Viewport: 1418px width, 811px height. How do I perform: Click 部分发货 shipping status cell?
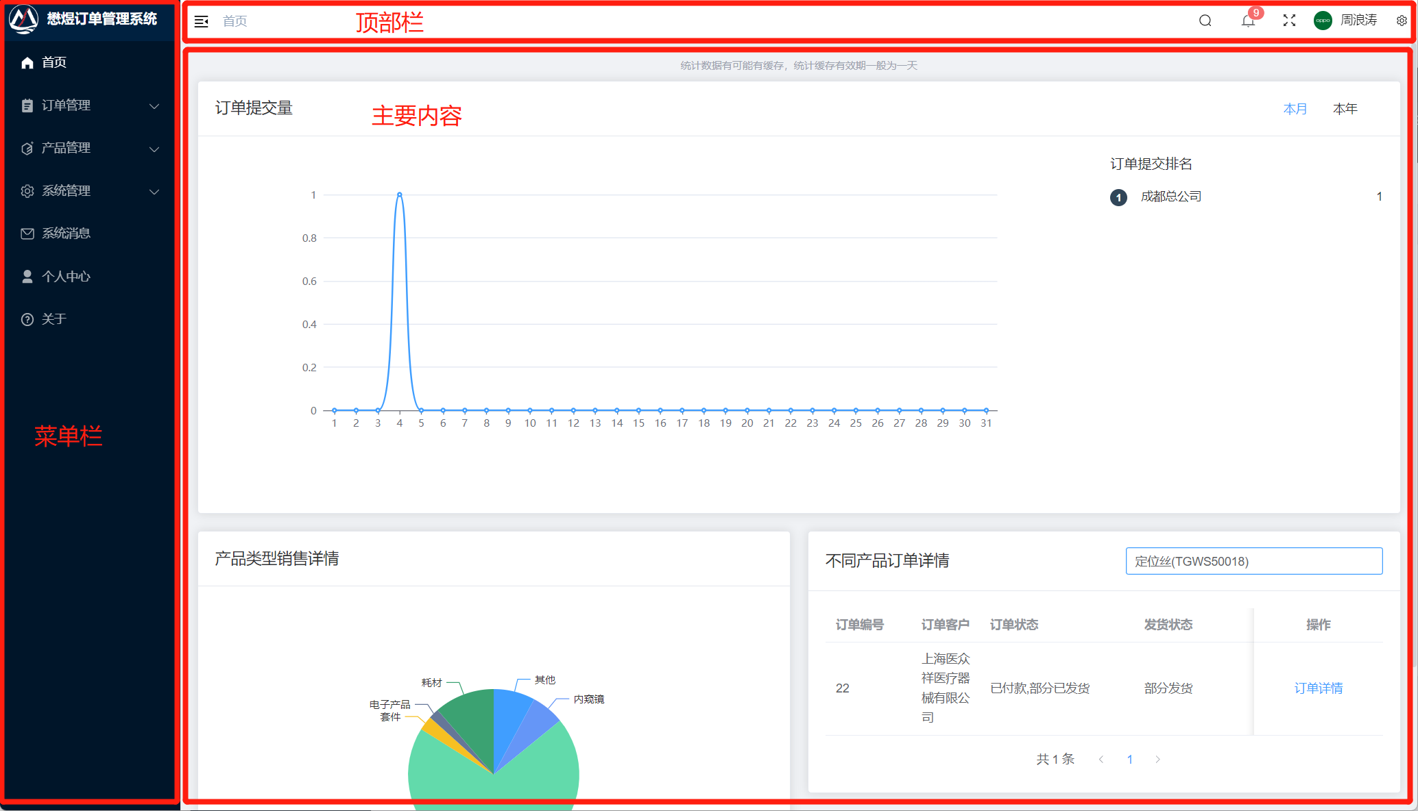(x=1168, y=688)
